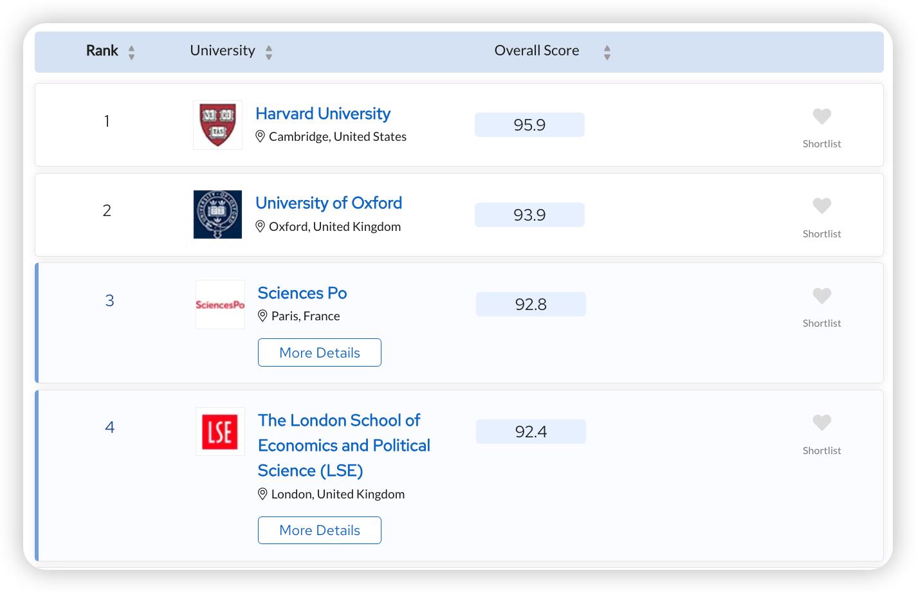Click the location pin next to London, United Kingdom
Viewport: 916px width, 593px height.
pos(262,494)
